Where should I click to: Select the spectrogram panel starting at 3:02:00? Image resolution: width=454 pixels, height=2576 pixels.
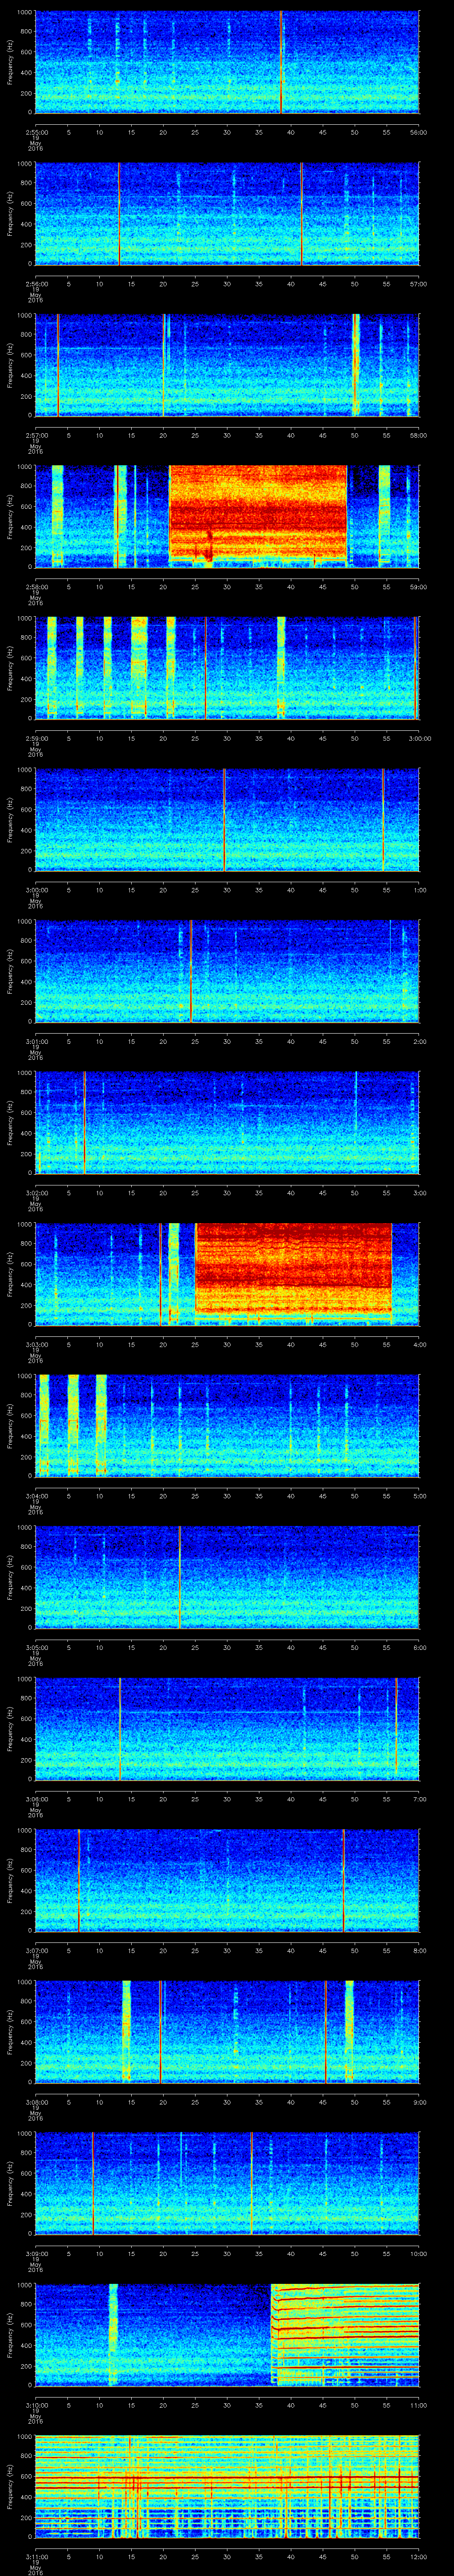coord(227,1122)
